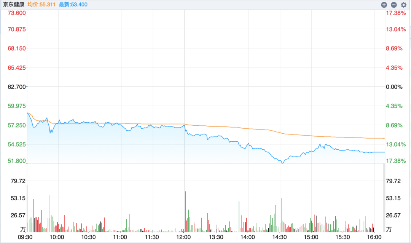Viewport: 411px width, 243px height.
Task: Click the 51.800 price axis label
Action: coord(17,161)
